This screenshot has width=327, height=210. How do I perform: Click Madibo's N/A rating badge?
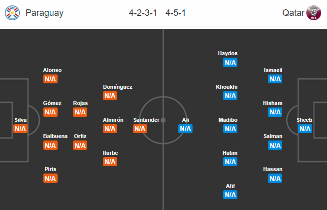[230, 129]
